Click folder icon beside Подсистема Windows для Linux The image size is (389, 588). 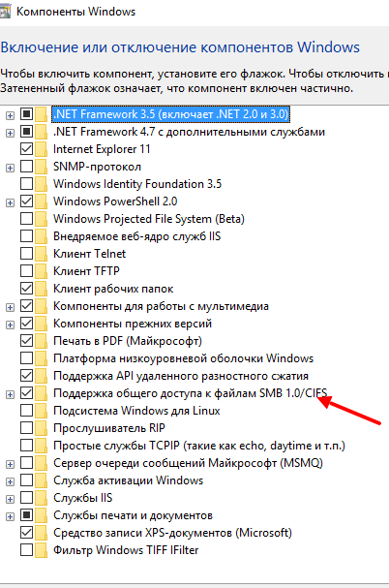coord(42,411)
